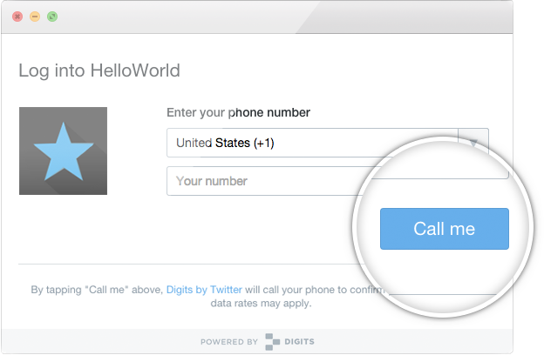This screenshot has width=544, height=355.
Task: Minimize the window using the yellow button
Action: tap(35, 17)
